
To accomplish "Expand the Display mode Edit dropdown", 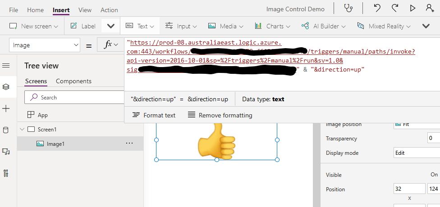I will [x=416, y=153].
